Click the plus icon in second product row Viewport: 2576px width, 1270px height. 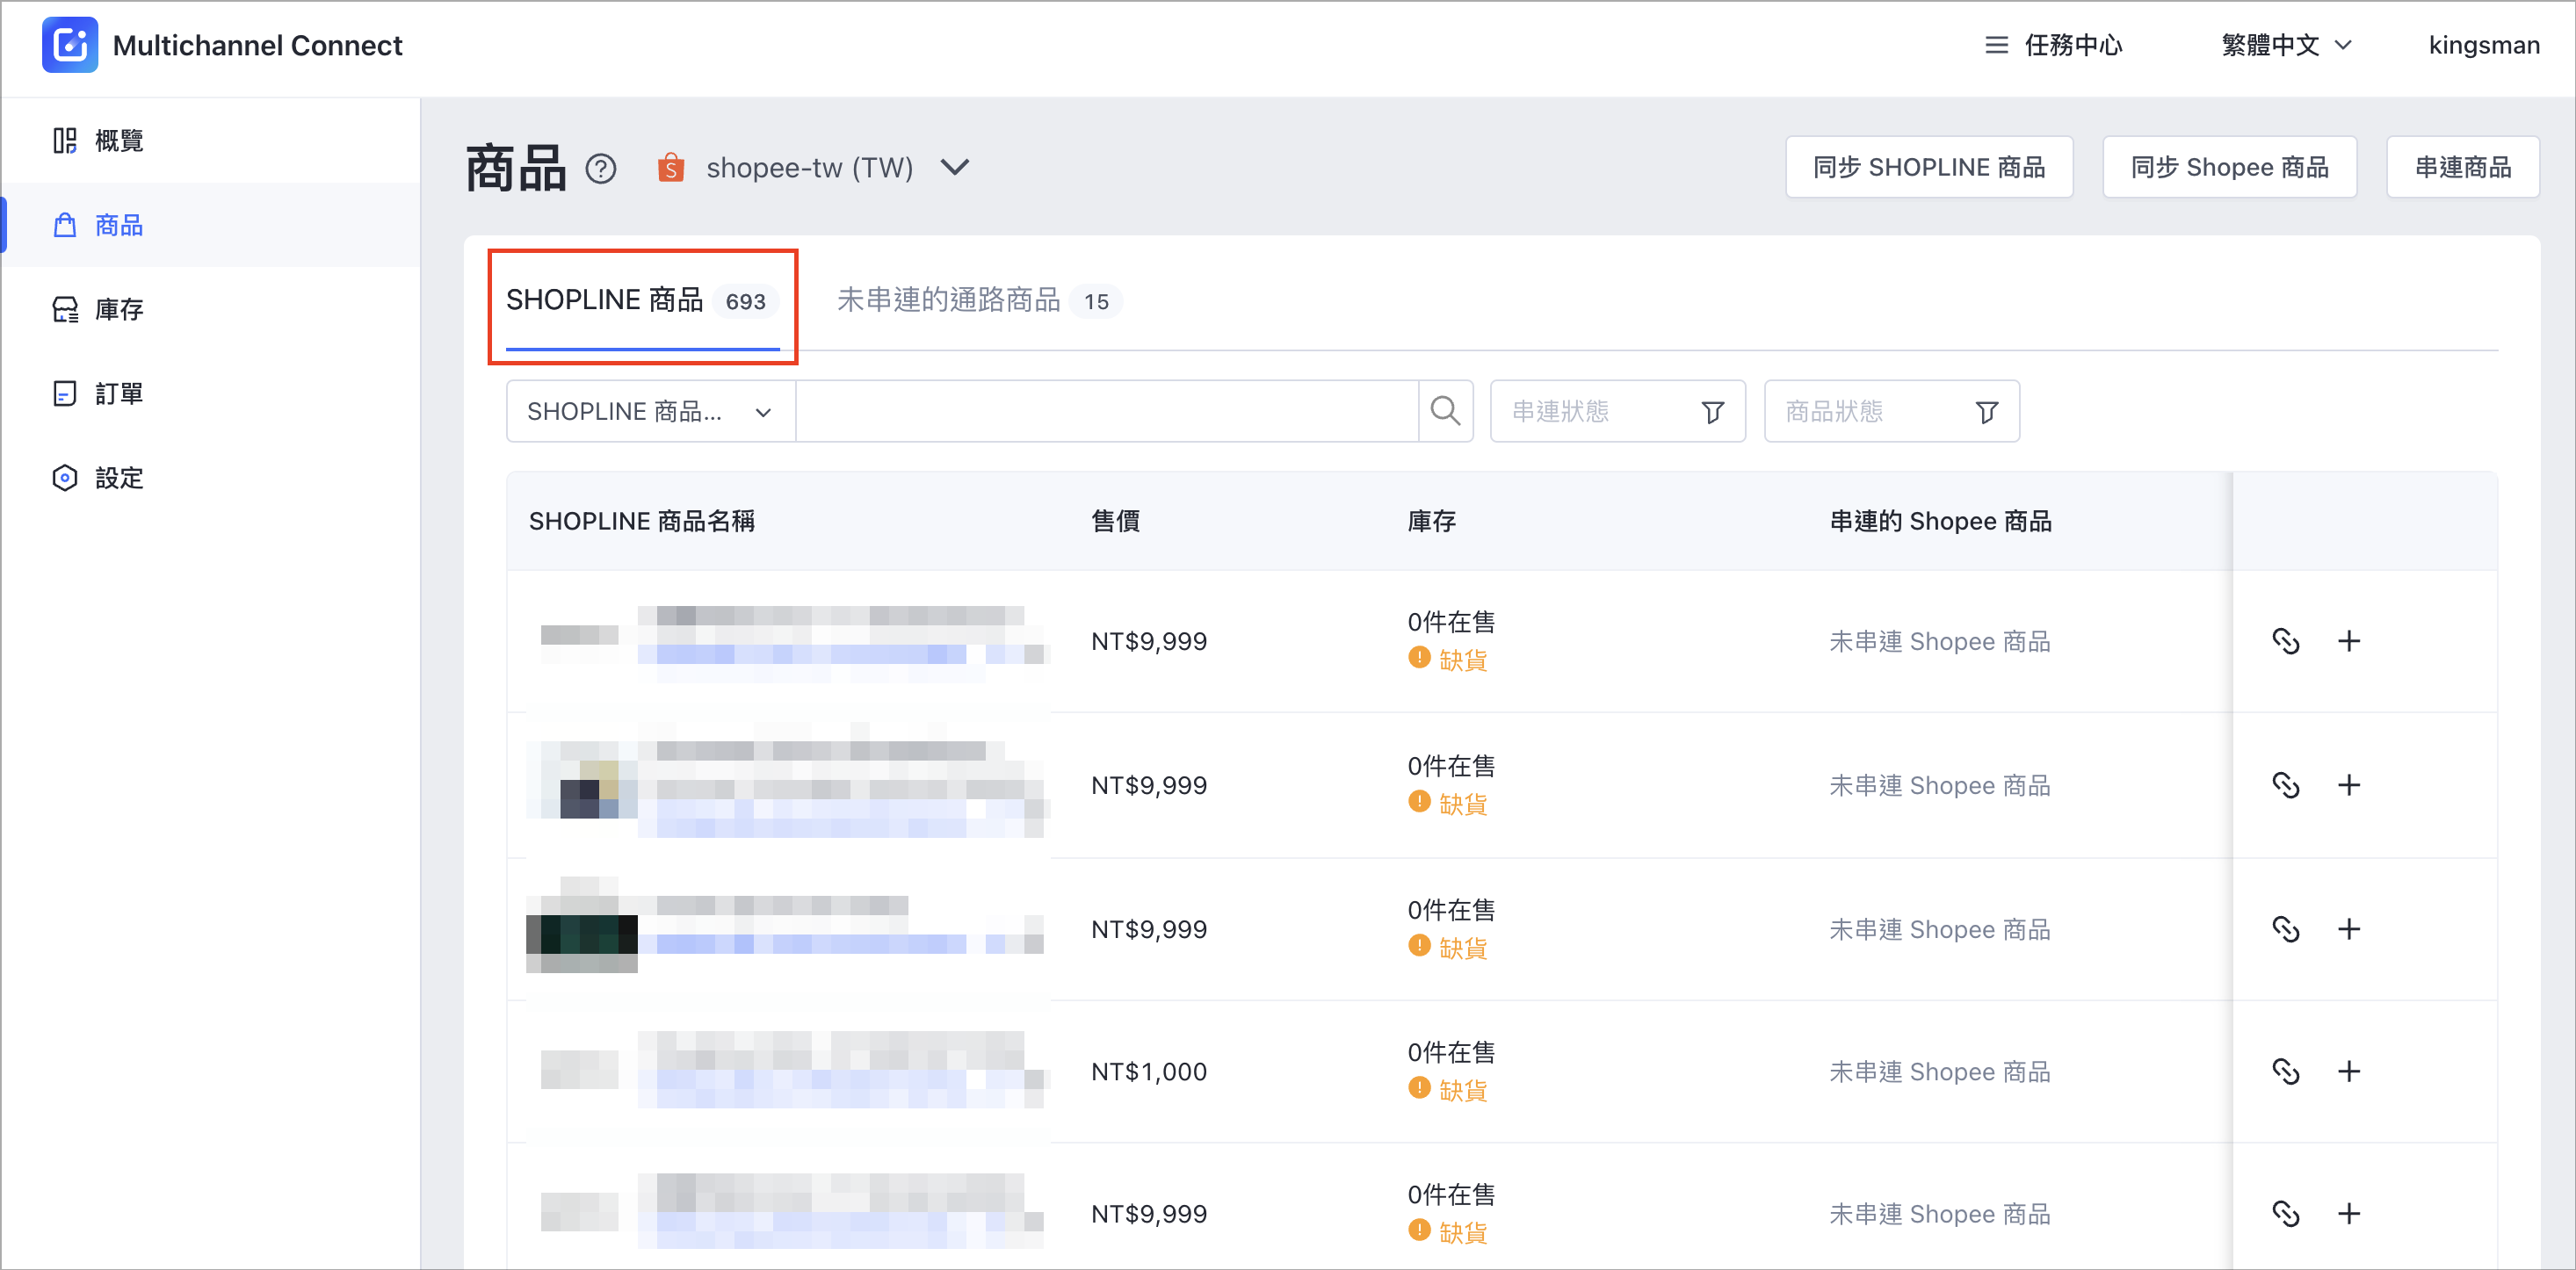2349,785
